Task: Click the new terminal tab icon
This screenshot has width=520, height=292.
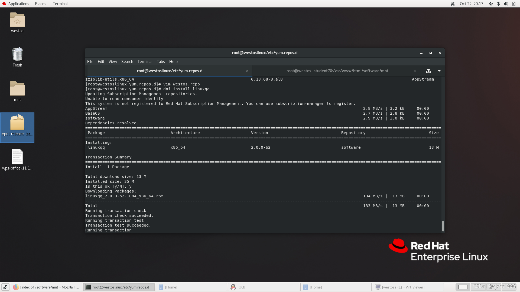Action: (428, 71)
